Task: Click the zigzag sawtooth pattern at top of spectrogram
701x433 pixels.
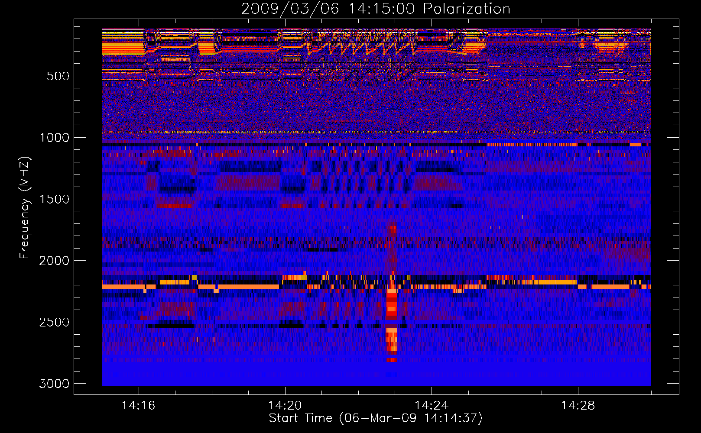Action: point(362,48)
